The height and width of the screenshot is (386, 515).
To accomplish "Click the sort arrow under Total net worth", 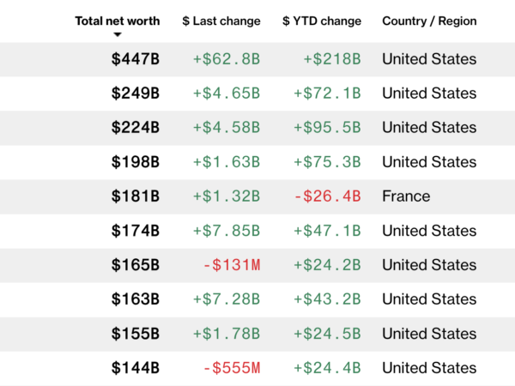I will tap(118, 35).
